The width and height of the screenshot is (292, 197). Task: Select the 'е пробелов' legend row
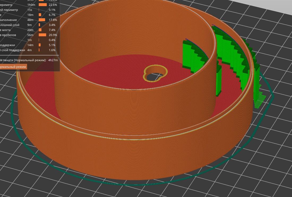tap(29, 35)
